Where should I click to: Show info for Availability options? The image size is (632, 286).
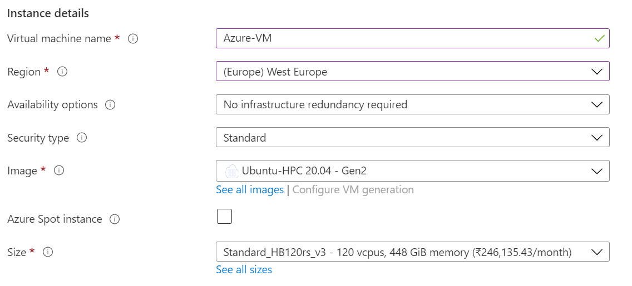pyautogui.click(x=110, y=105)
